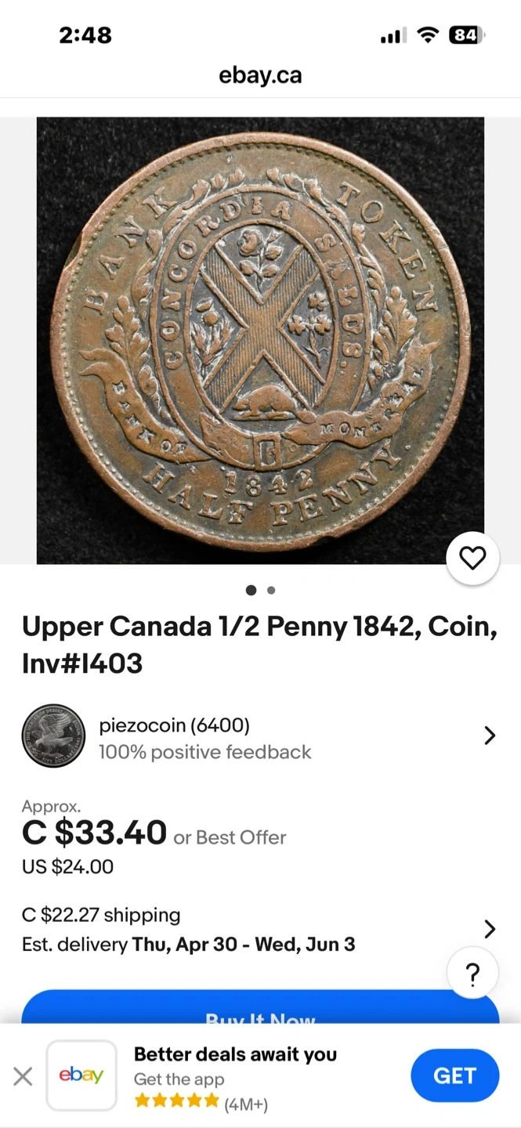Tap GET to download the eBay app
521x1128 pixels.
pos(454,1076)
